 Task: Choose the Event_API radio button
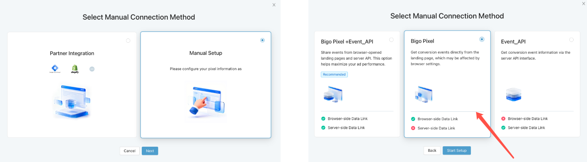pos(571,40)
